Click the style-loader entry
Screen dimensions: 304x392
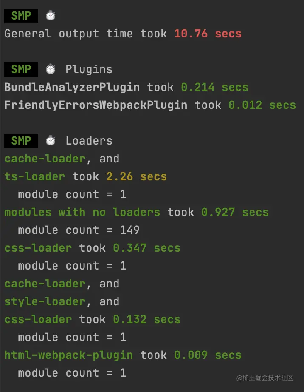pyautogui.click(x=45, y=301)
